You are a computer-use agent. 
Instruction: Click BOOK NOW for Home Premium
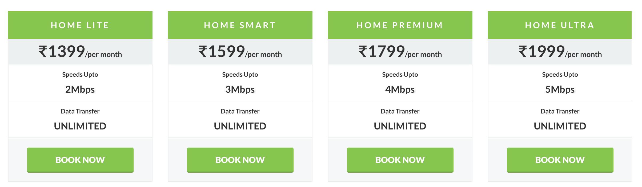tap(400, 160)
